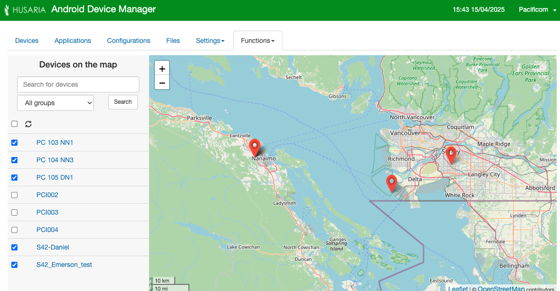Click the refresh devices icon
560x291 pixels.
point(28,124)
